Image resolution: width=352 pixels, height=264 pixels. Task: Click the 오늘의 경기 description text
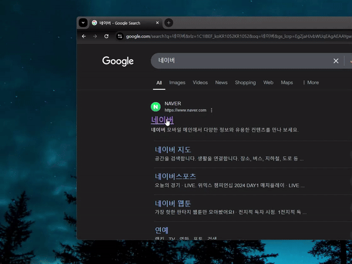(229, 185)
